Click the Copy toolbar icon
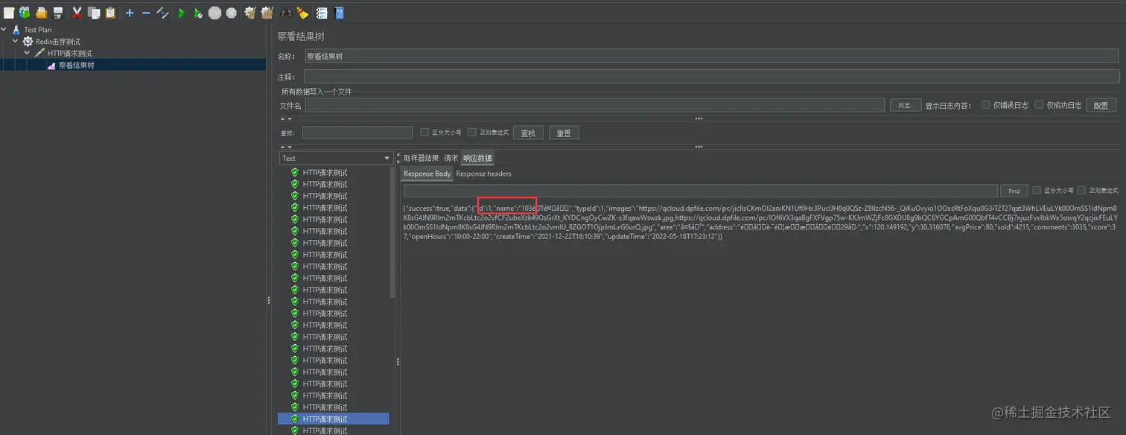This screenshot has height=435, width=1126. [94, 13]
